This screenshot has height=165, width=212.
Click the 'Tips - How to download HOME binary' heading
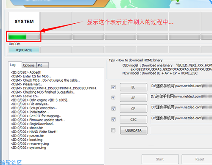tap(136, 60)
